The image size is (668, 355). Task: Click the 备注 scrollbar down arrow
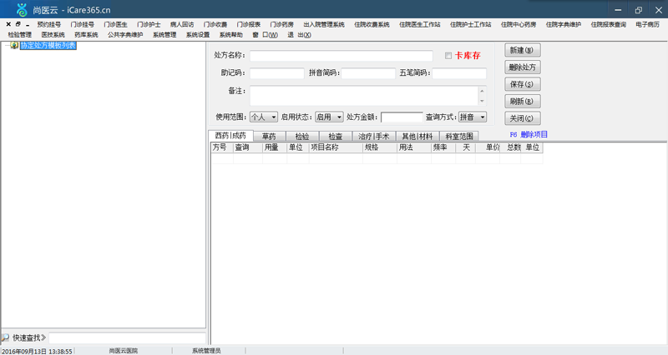pos(482,101)
